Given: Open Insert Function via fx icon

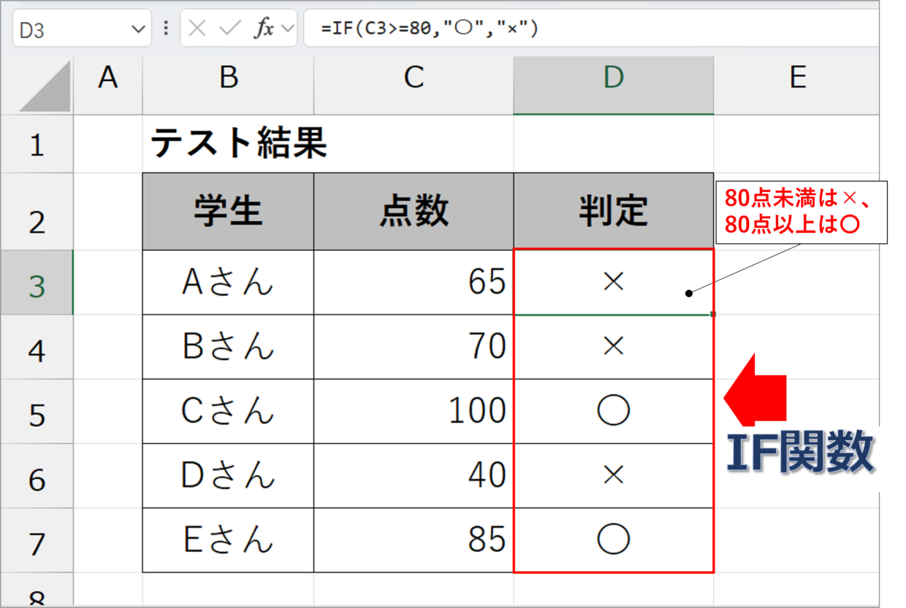Looking at the screenshot, I should [x=263, y=28].
